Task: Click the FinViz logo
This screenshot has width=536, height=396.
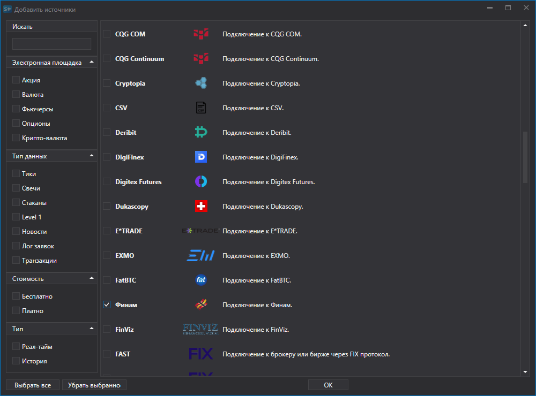Action: pos(200,329)
